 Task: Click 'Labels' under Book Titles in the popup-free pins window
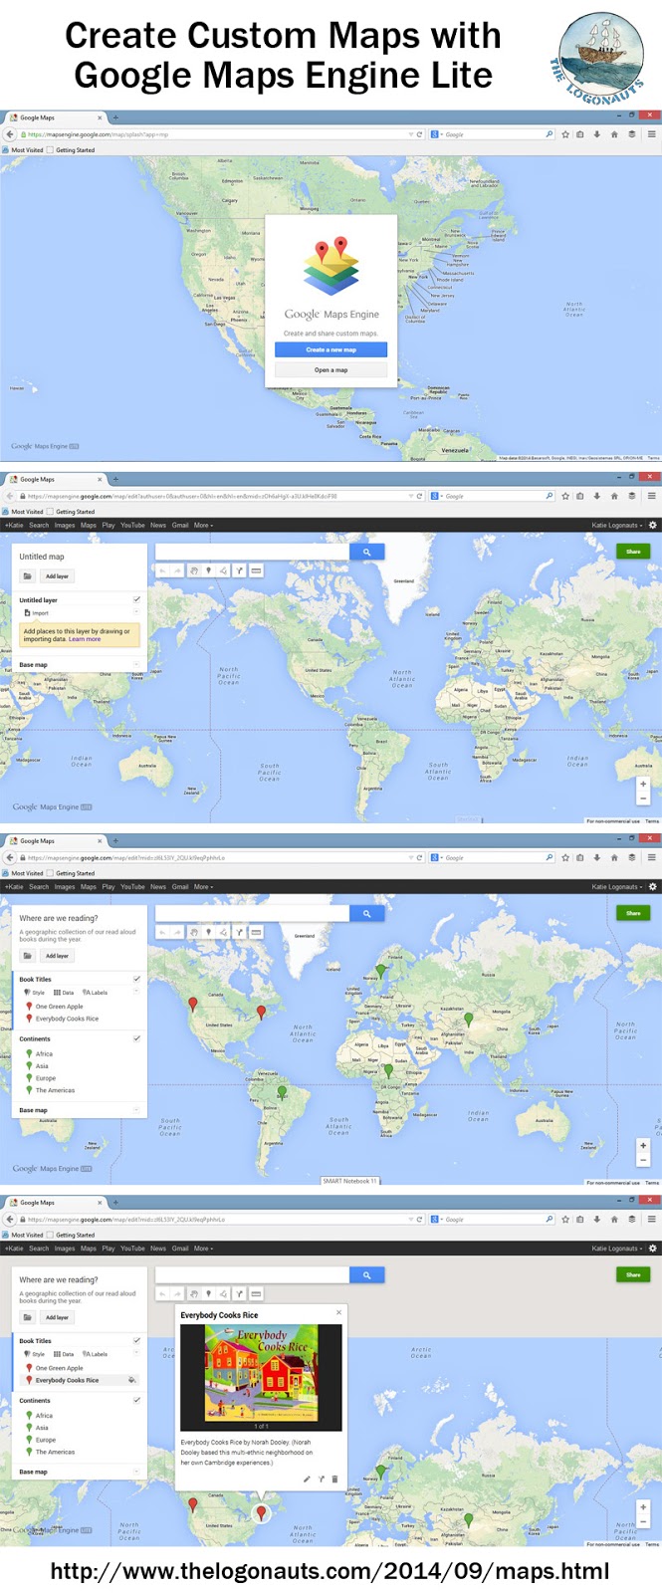tap(96, 993)
